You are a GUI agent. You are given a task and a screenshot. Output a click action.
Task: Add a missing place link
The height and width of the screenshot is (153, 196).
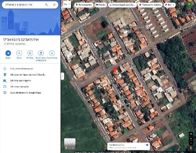(27, 75)
